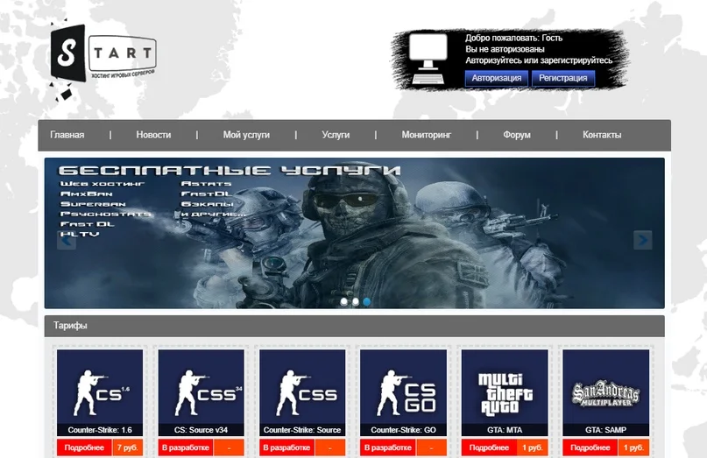Select first slider dot indicator
This screenshot has width=707, height=458.
click(344, 301)
